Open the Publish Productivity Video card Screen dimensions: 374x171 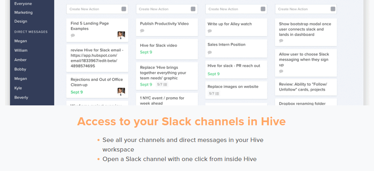167,27
